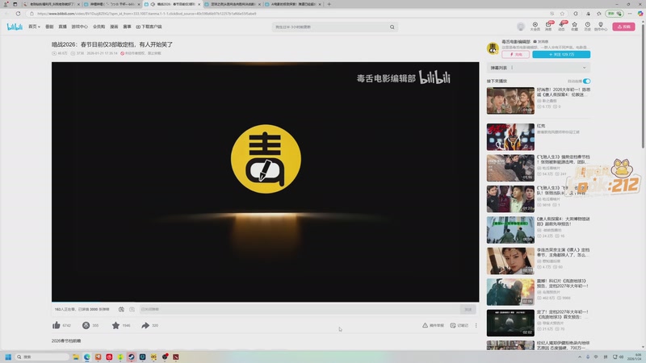This screenshot has height=363, width=646.
Task: Open the 大会员 icon
Action: 535,27
